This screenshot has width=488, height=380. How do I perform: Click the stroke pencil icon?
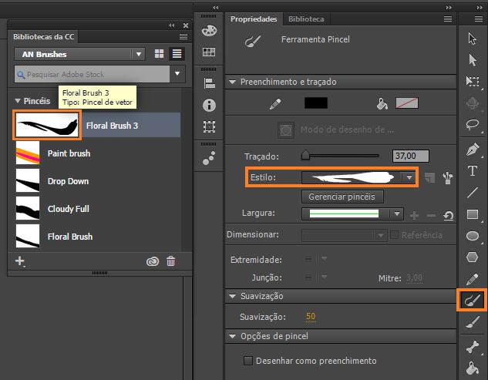coord(275,104)
